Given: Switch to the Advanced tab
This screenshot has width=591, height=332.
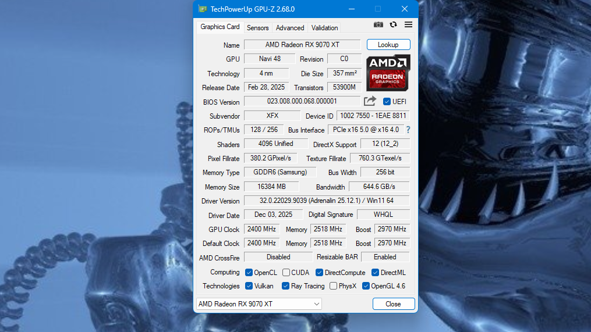Looking at the screenshot, I should point(290,28).
